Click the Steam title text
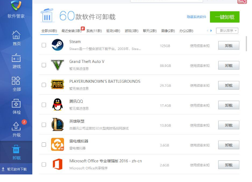 point(75,42)
